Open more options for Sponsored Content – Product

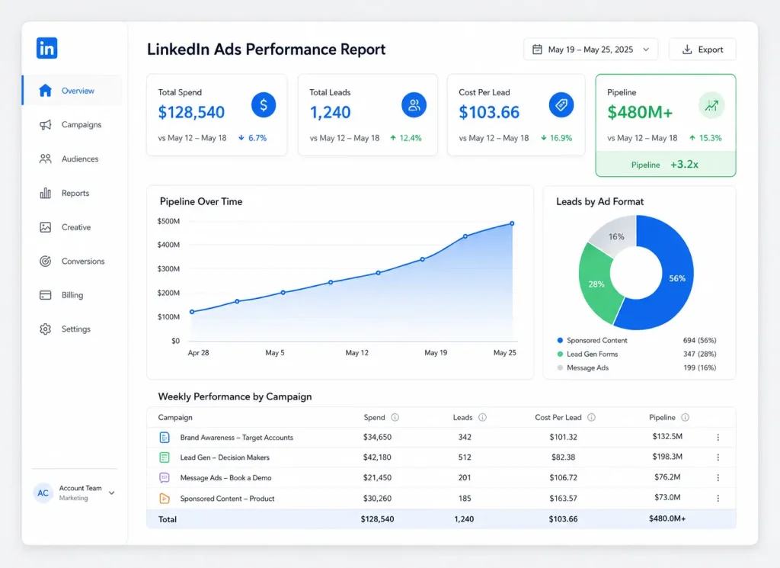[718, 499]
